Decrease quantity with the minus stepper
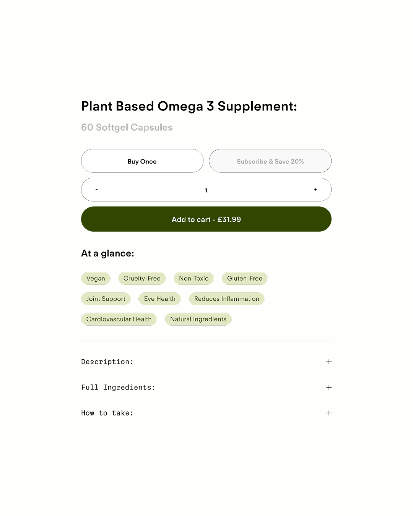 click(x=97, y=190)
